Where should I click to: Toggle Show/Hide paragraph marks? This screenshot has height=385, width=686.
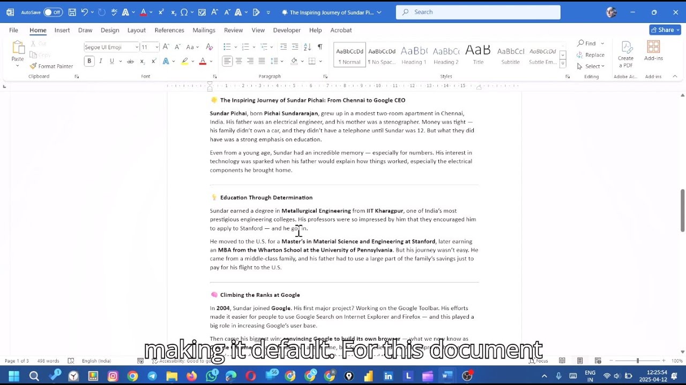320,47
